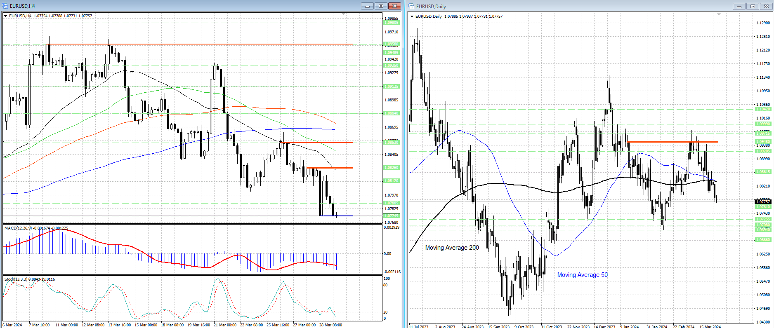Click the 1.08530 green price tag in H4
Screen dimensions: 774x328
(x=392, y=143)
